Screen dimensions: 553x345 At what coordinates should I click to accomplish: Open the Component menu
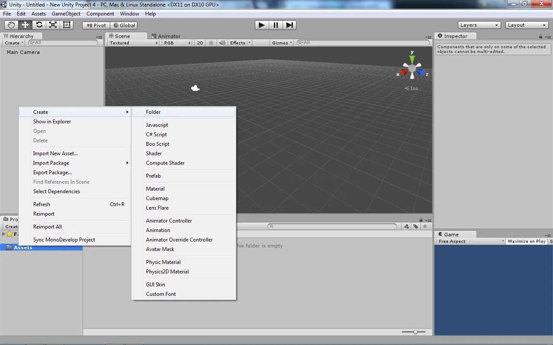click(100, 14)
